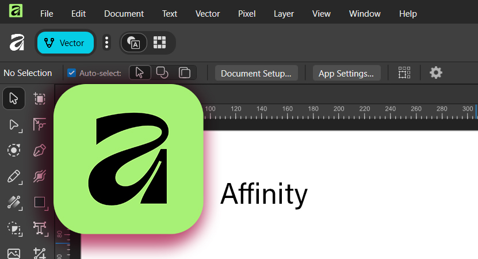Click the Document Setup button

coord(256,73)
